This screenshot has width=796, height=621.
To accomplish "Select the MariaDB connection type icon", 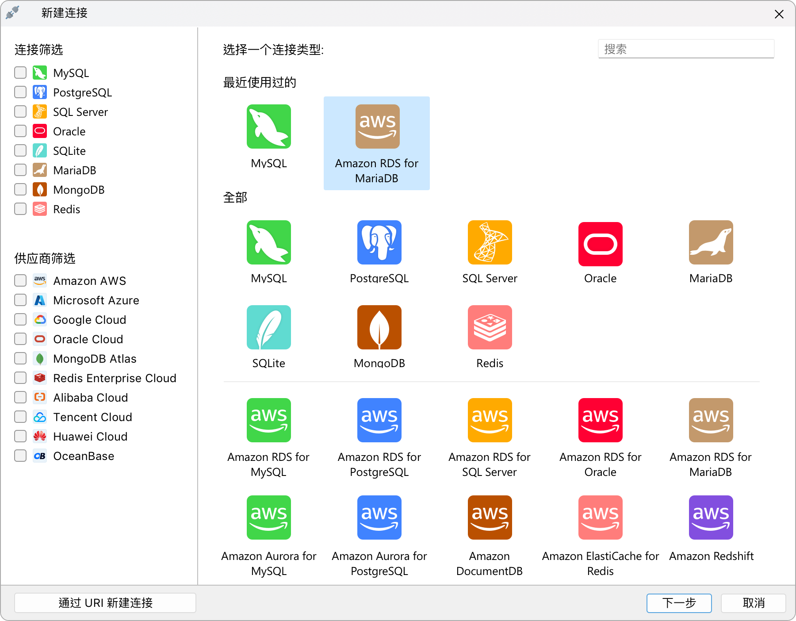I will 711,242.
